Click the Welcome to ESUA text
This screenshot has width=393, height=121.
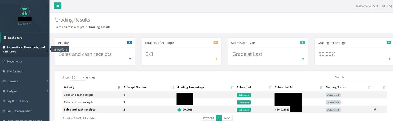[367, 6]
